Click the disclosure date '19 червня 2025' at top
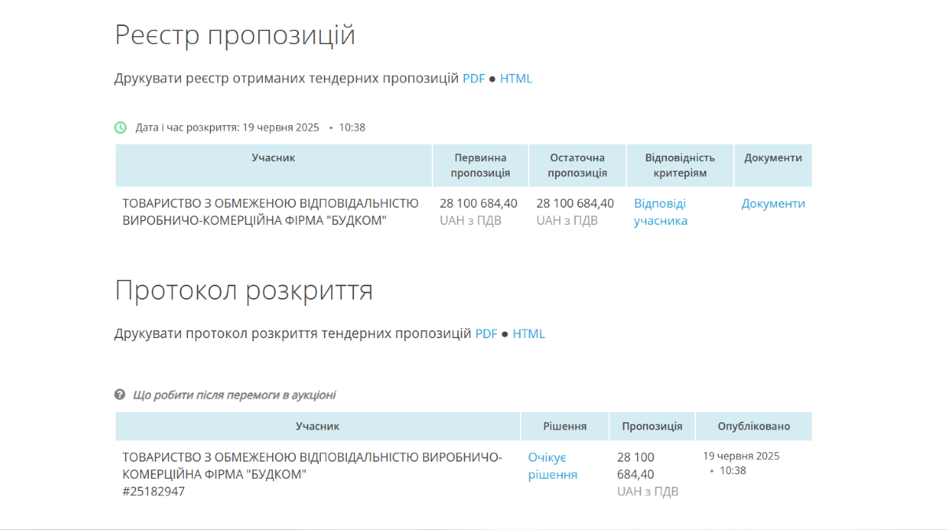The height and width of the screenshot is (530, 947). (280, 127)
